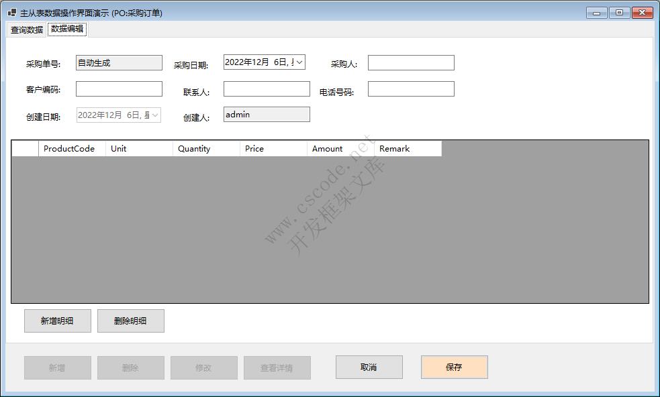Image resolution: width=660 pixels, height=397 pixels.
Task: Switch to the 查询数据 tab
Action: pyautogui.click(x=27, y=30)
